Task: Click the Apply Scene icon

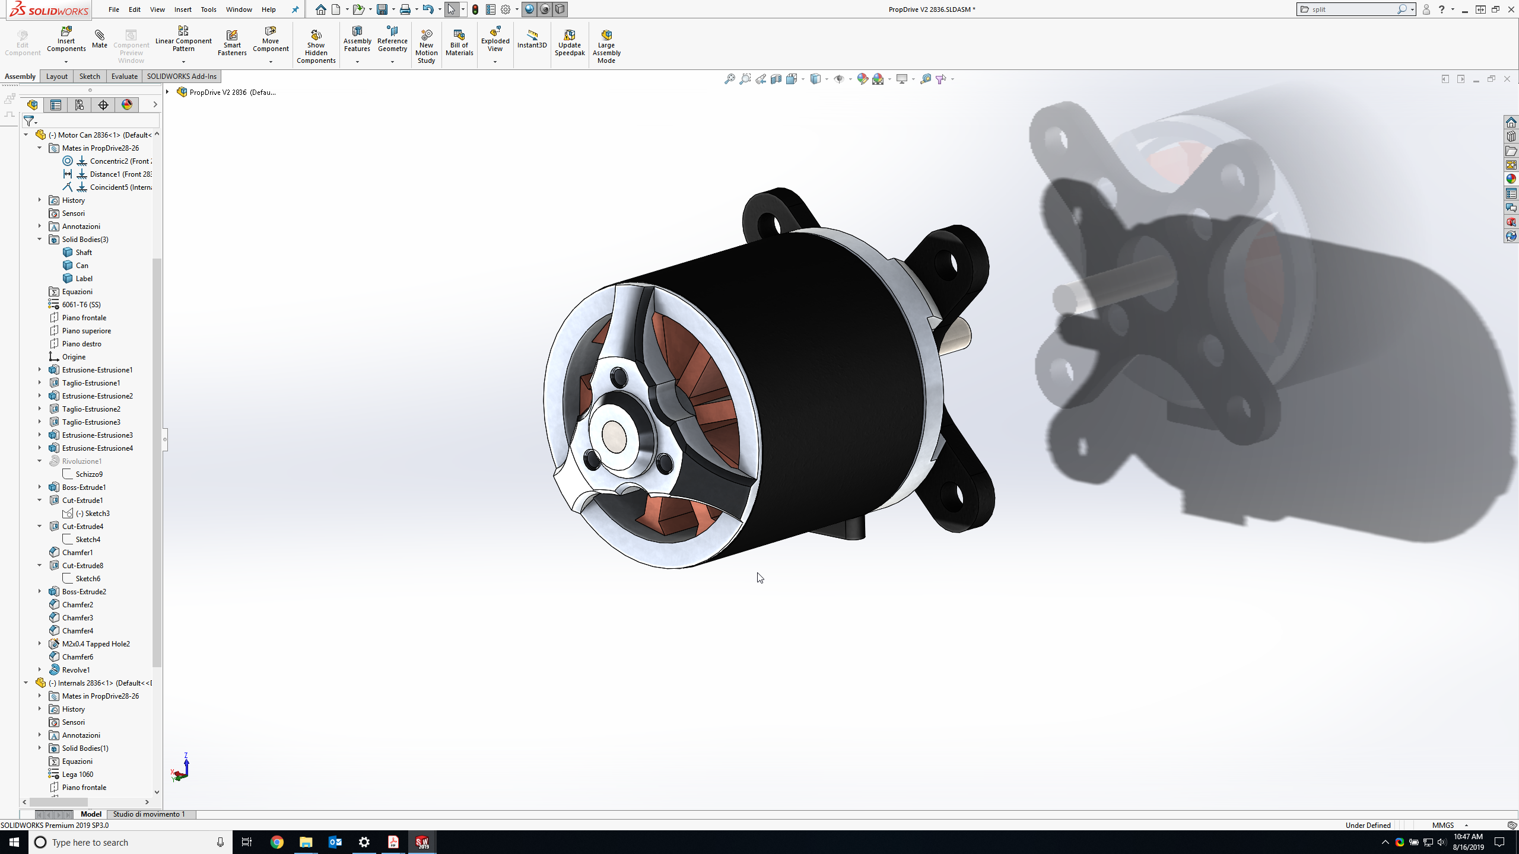Action: click(878, 79)
